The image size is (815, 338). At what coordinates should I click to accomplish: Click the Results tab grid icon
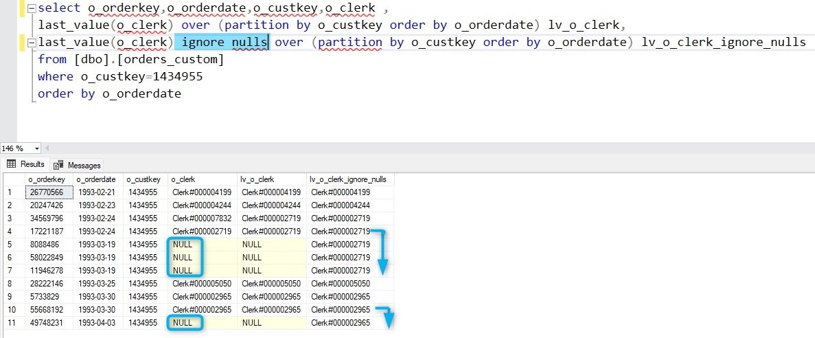click(11, 164)
